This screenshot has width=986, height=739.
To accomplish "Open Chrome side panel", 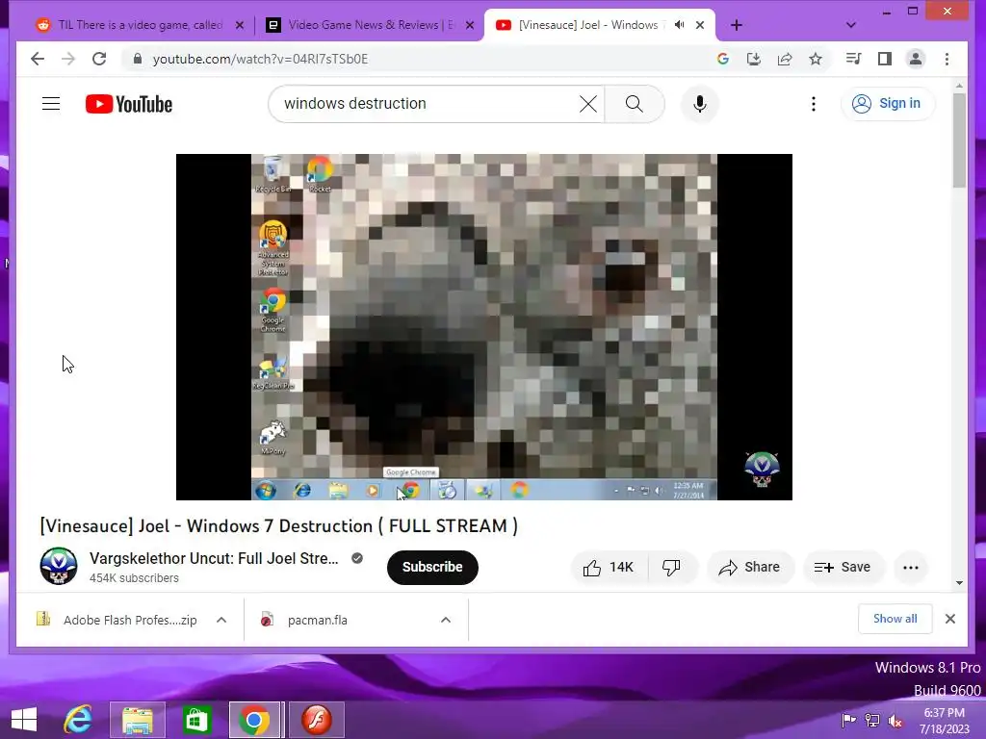I will [885, 59].
